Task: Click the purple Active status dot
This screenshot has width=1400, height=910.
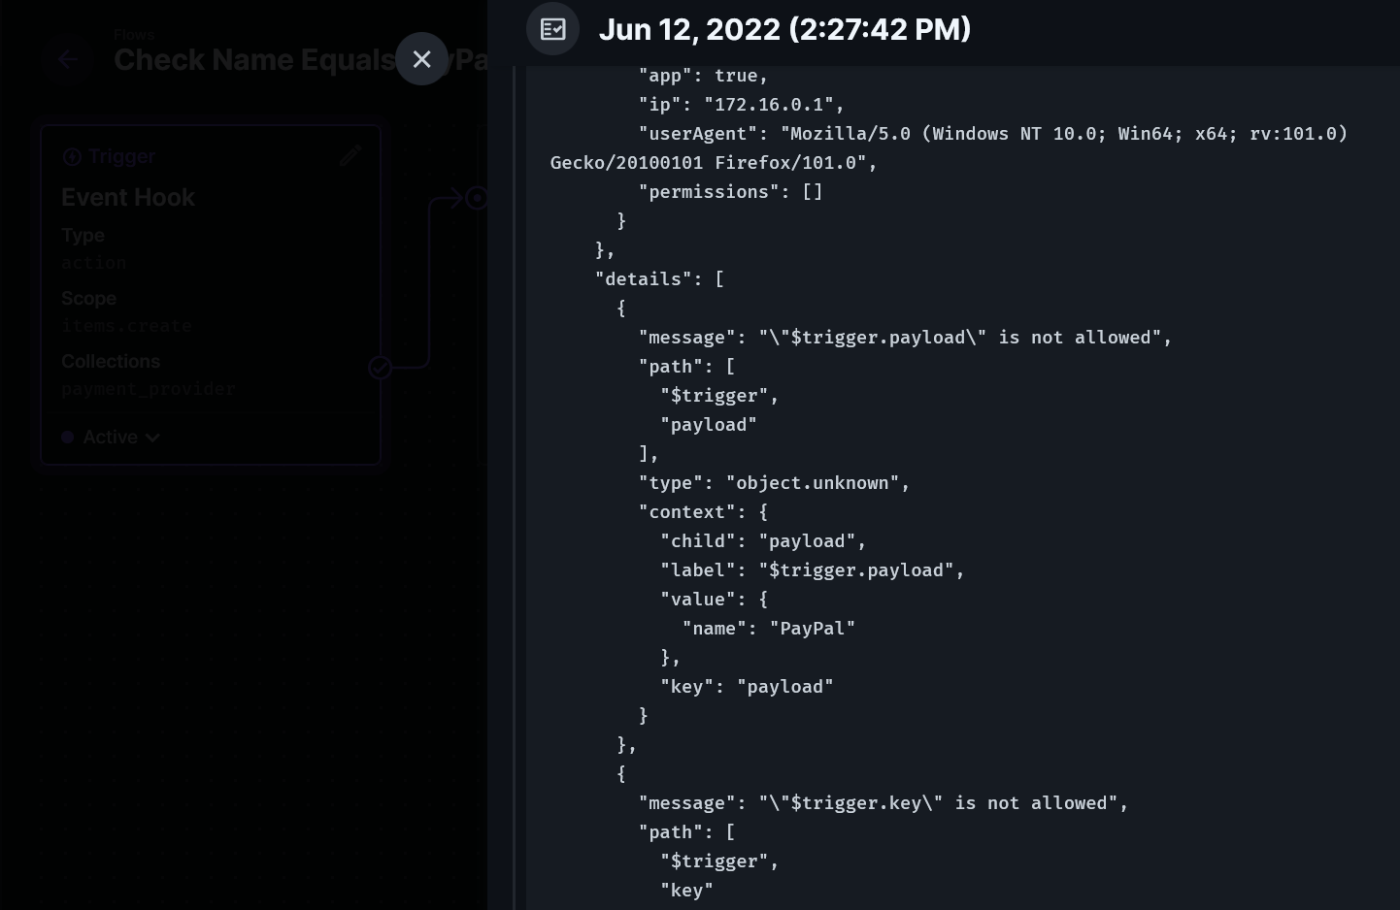Action: 68,437
